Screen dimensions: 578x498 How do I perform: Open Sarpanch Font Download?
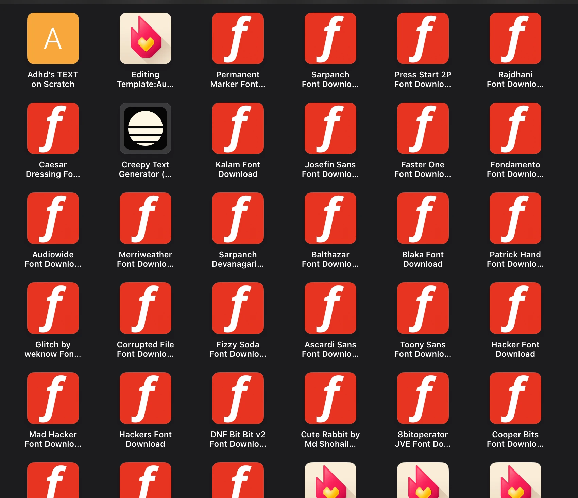(x=330, y=38)
